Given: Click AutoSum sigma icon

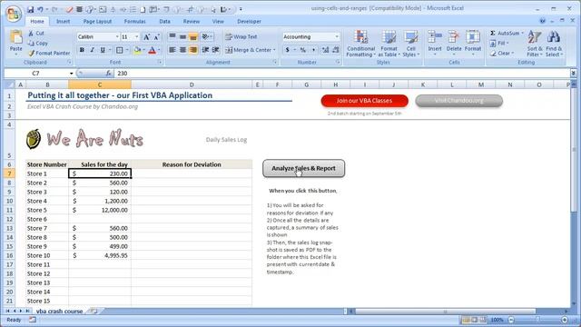Looking at the screenshot, I should pyautogui.click(x=493, y=34).
